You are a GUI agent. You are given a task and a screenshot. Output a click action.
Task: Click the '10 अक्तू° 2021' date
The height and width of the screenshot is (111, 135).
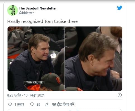pyautogui.click(x=34, y=95)
